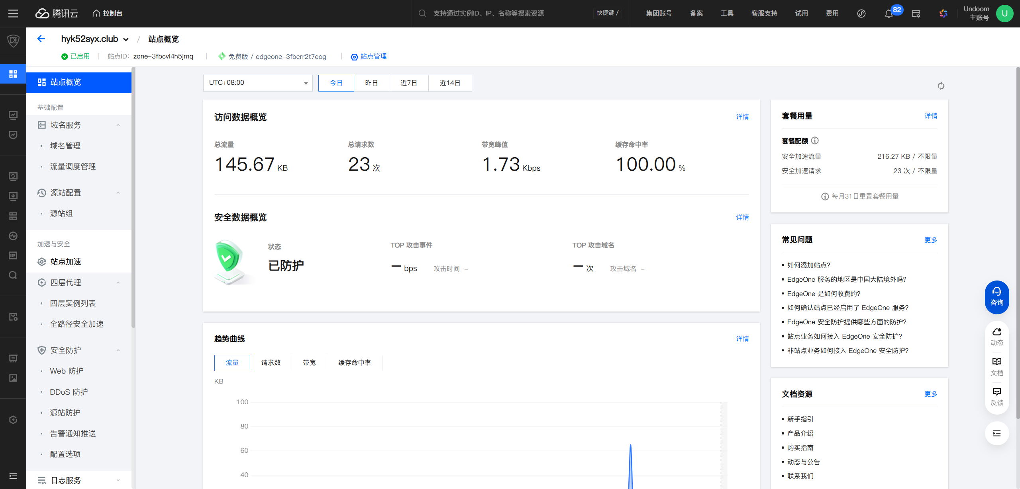Expand the hyk52syx.club site selector
The width and height of the screenshot is (1020, 489).
click(95, 39)
